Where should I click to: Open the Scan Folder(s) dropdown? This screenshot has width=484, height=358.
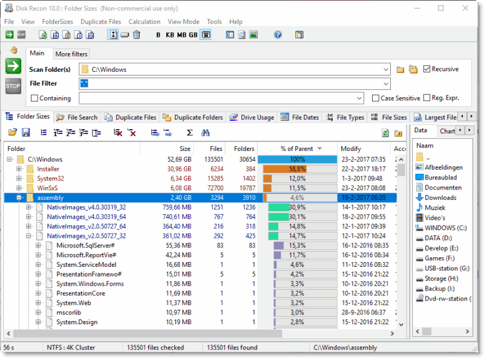pyautogui.click(x=385, y=69)
